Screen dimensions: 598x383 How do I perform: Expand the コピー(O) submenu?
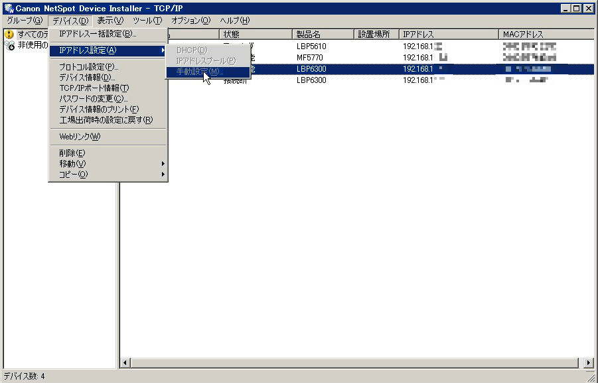108,175
